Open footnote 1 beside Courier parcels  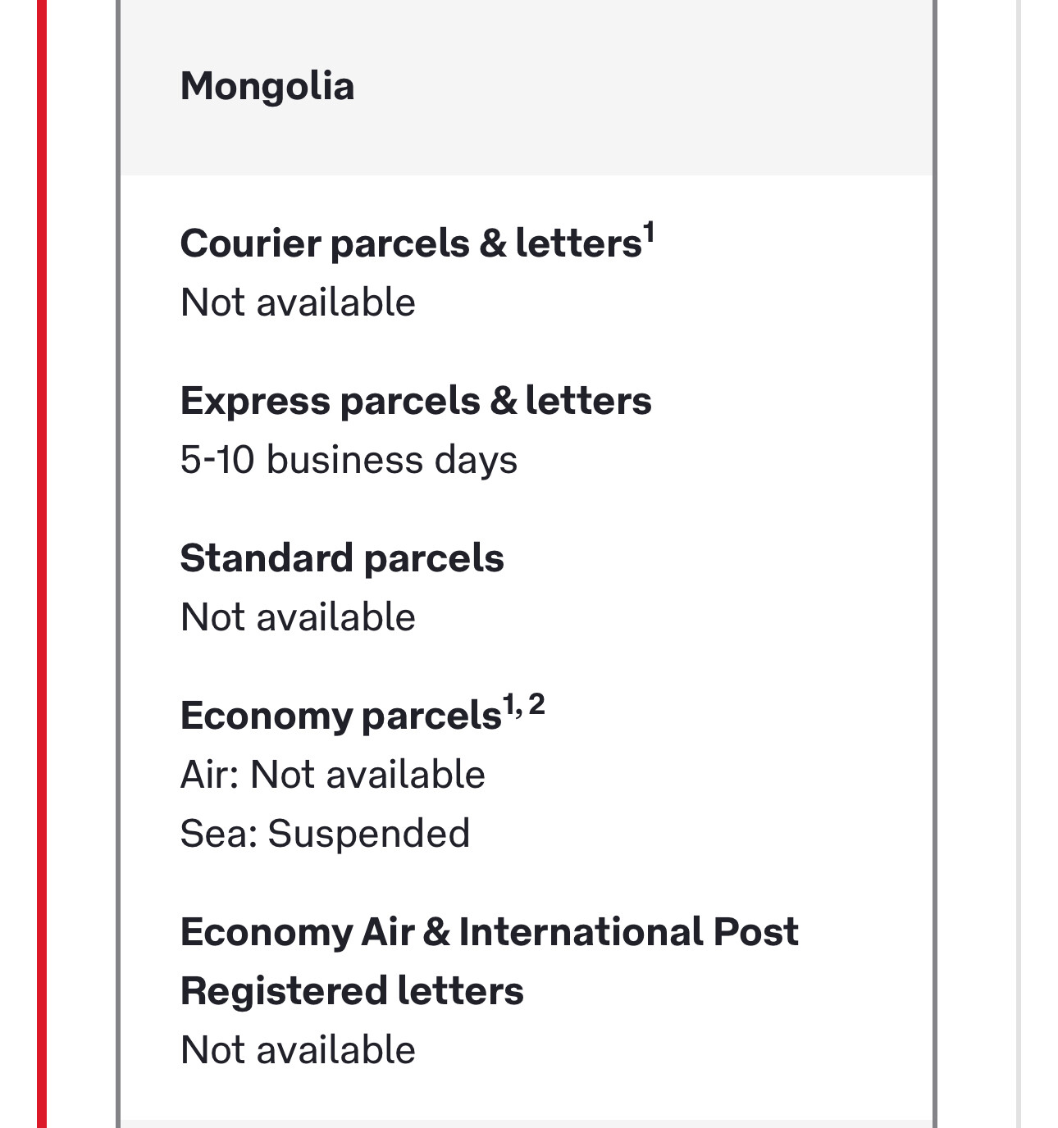pos(649,233)
